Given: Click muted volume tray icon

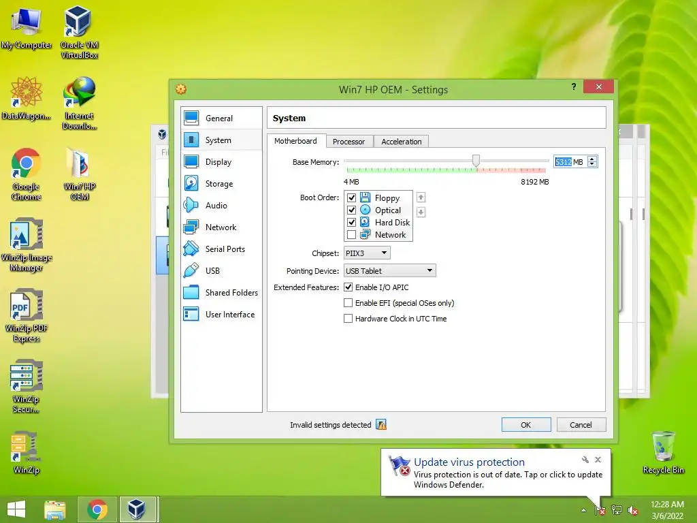Looking at the screenshot, I should pos(633,510).
